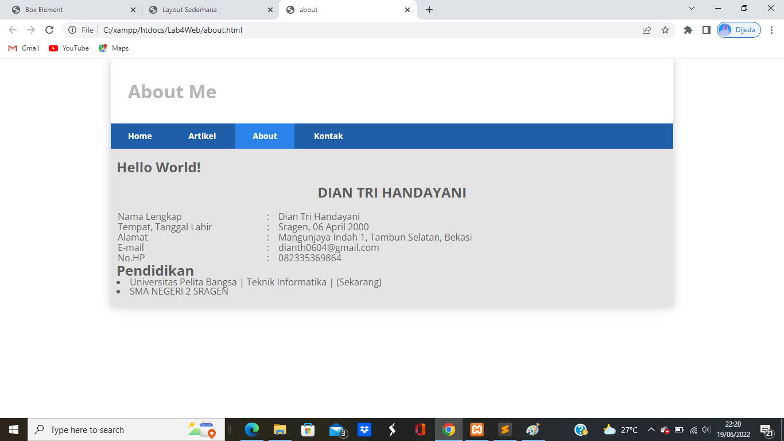The height and width of the screenshot is (441, 784).
Task: Click the share icon in the address bar
Action: pos(647,30)
